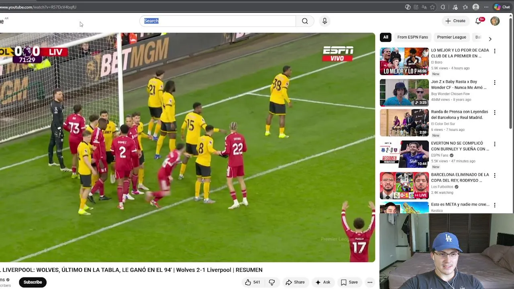Open options for EVERTON NO SE COMPLICÓ video
The width and height of the screenshot is (514, 289).
pos(495,144)
